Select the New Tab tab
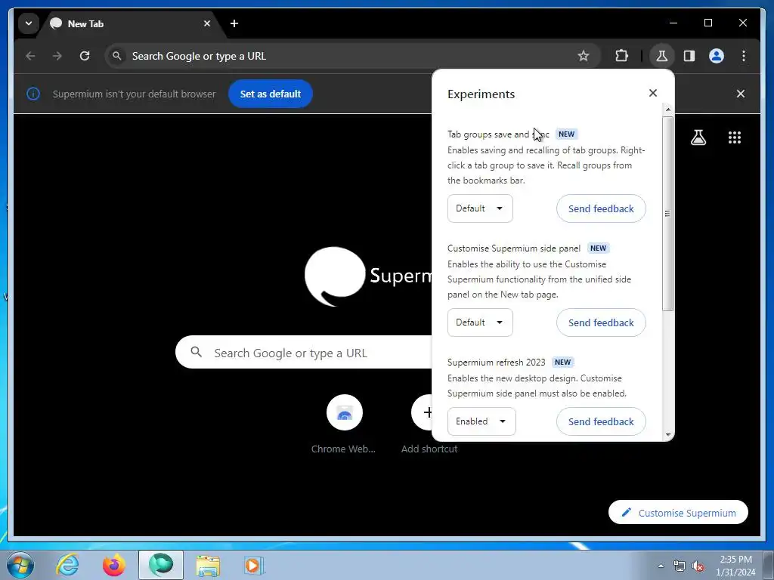The height and width of the screenshot is (580, 774). tap(131, 23)
